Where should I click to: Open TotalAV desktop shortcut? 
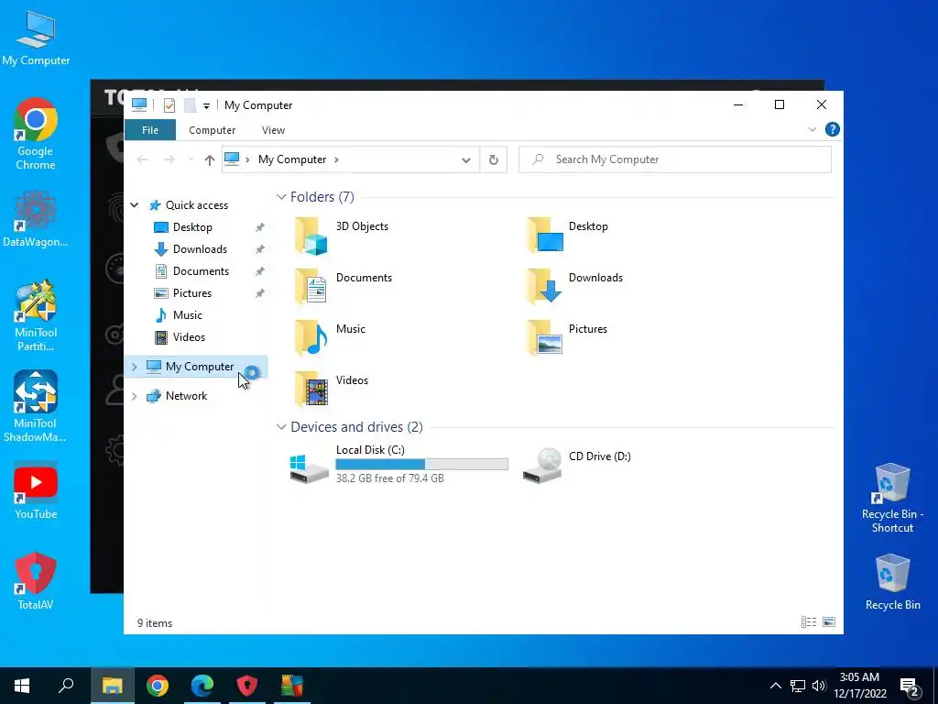pos(36,581)
